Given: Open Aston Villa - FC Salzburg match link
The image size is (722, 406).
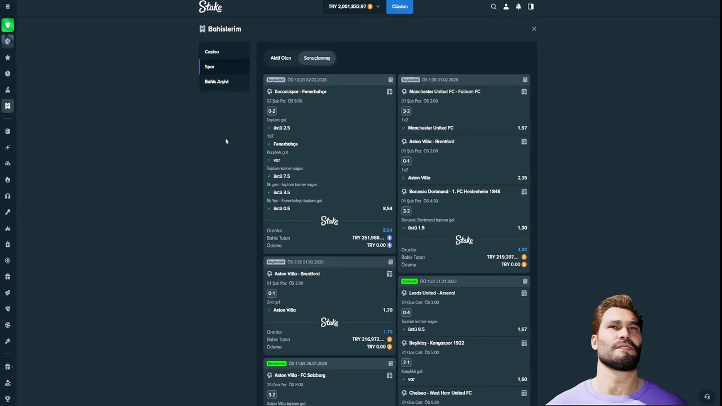Looking at the screenshot, I should coord(300,376).
